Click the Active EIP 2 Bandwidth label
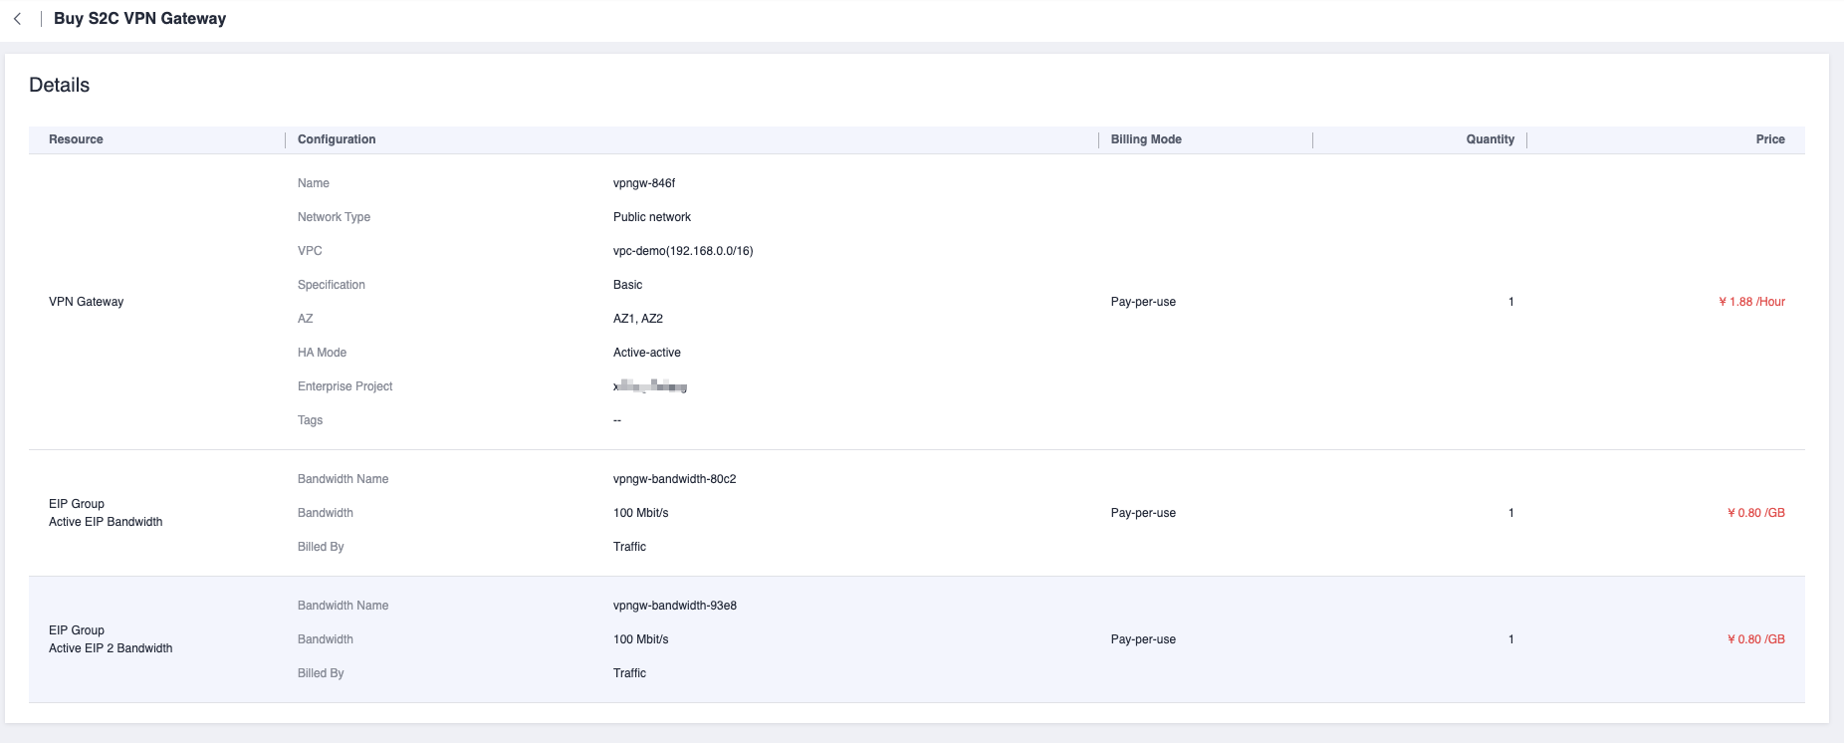Image resolution: width=1844 pixels, height=743 pixels. [x=111, y=648]
